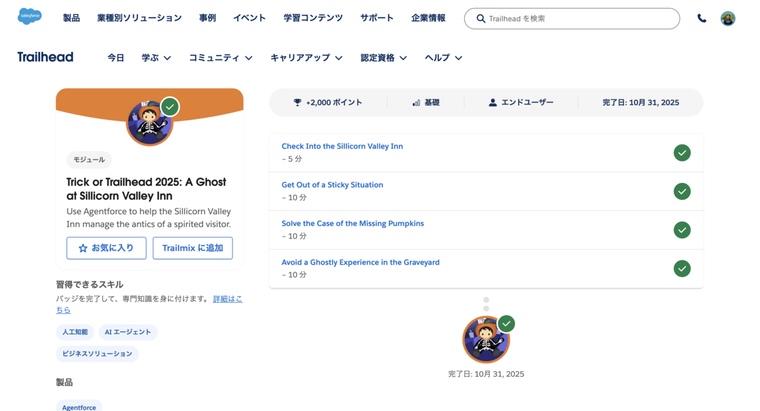Viewport: 760px width, 411px height.
Task: Click the level bars icon beside 基礎
Action: click(x=416, y=103)
